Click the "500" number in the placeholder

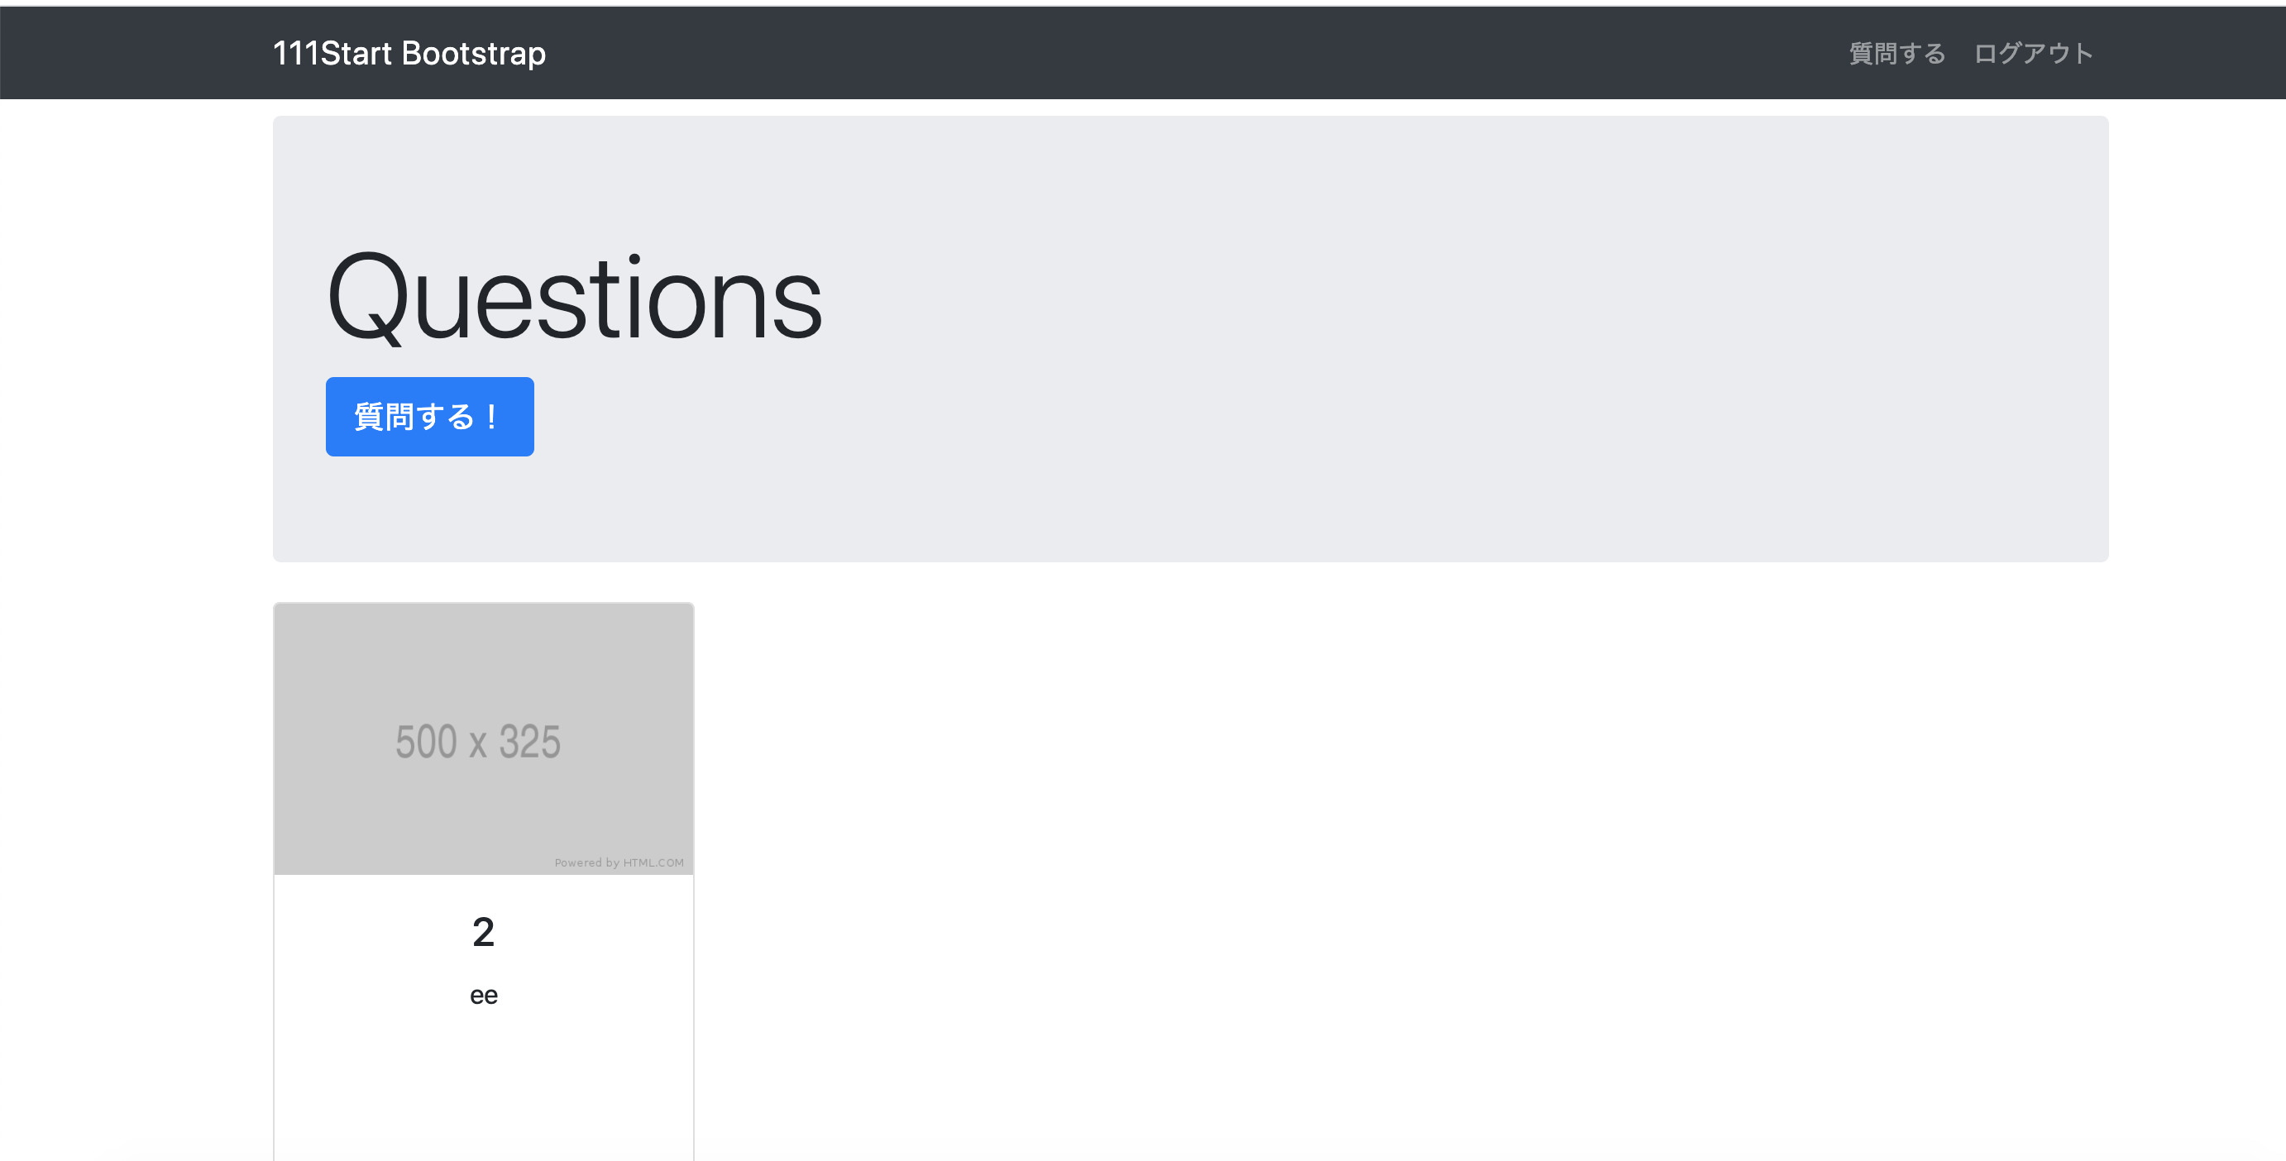click(x=426, y=742)
